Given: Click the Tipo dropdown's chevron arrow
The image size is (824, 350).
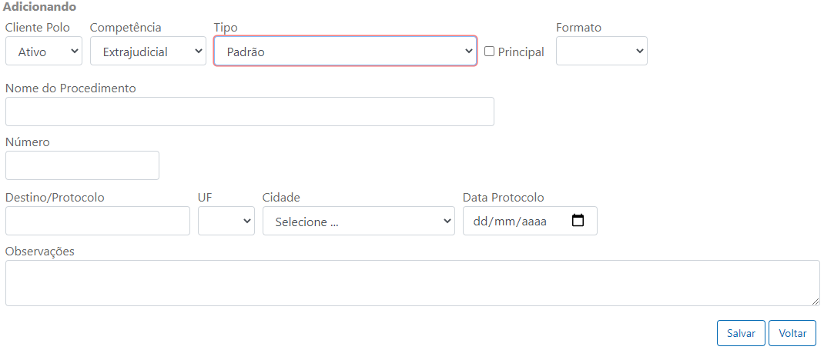Looking at the screenshot, I should click(469, 51).
